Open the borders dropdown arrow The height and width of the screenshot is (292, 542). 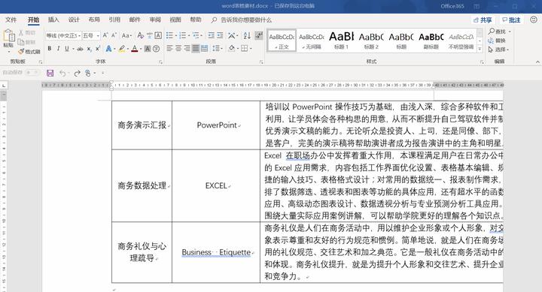[x=251, y=49]
